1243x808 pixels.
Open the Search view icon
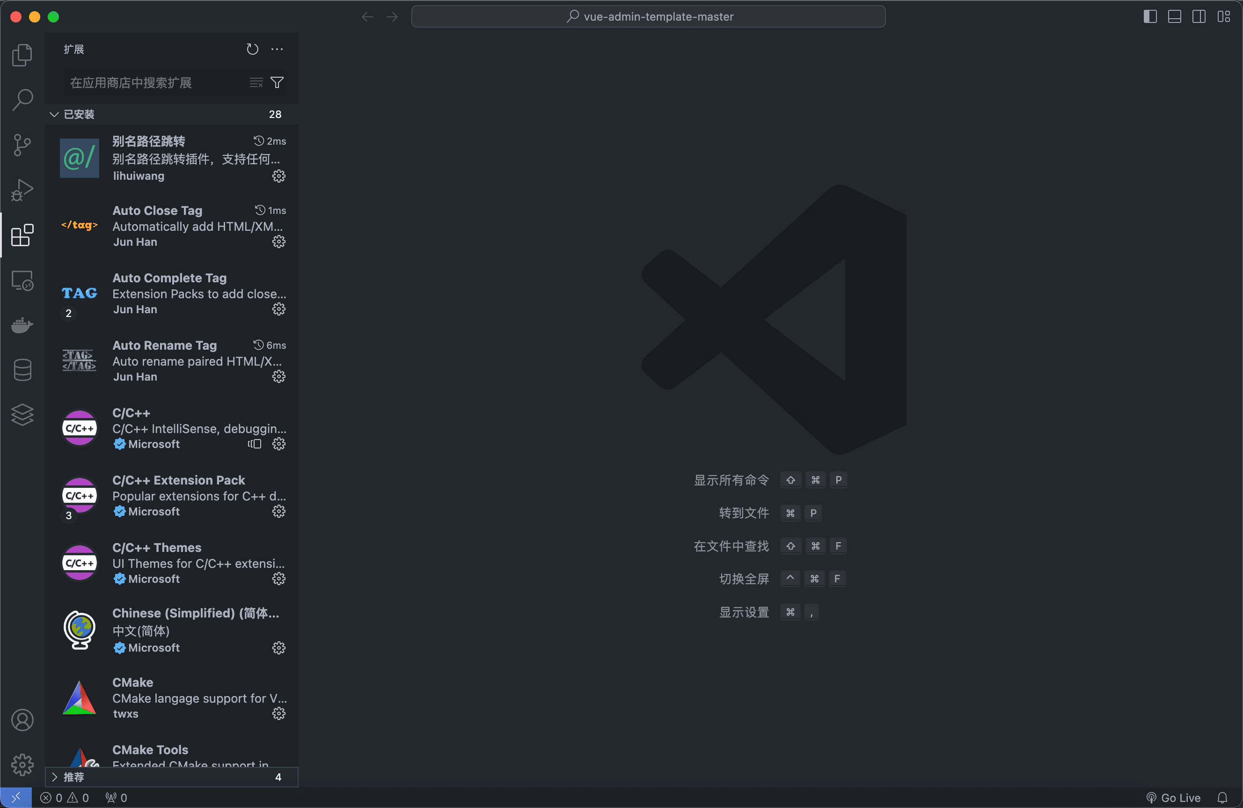point(22,99)
